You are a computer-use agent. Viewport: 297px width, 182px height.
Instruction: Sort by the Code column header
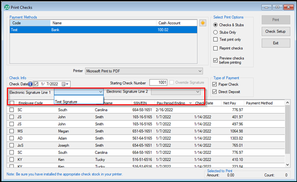(x=30, y=23)
